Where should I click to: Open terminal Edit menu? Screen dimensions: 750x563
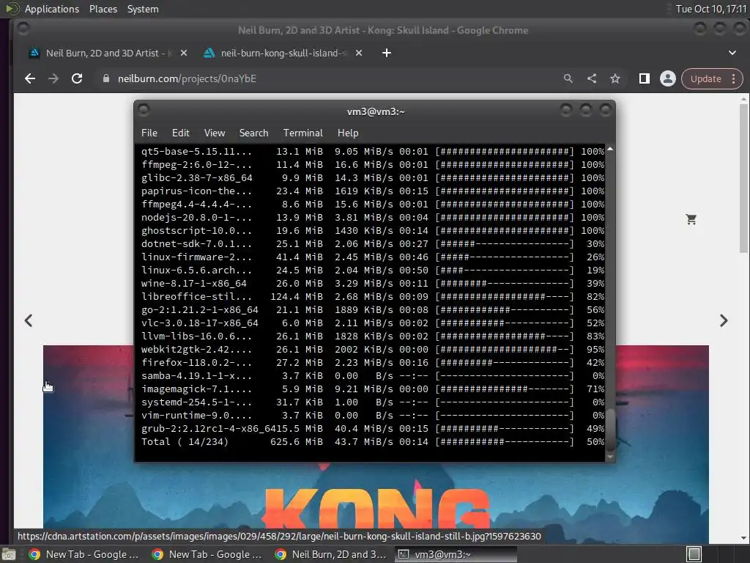pyautogui.click(x=180, y=133)
